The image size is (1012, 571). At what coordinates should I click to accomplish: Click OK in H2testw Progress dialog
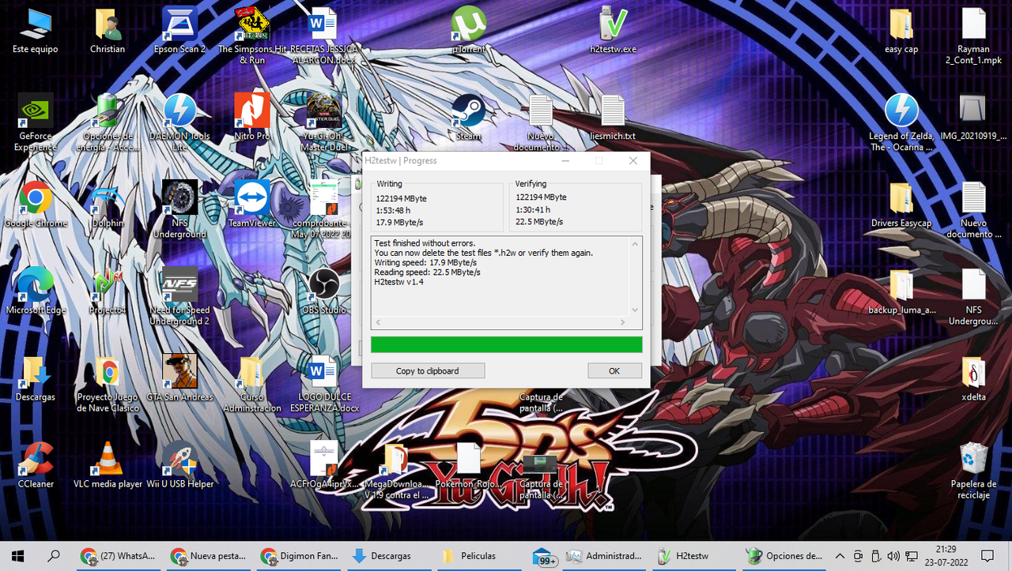point(614,370)
